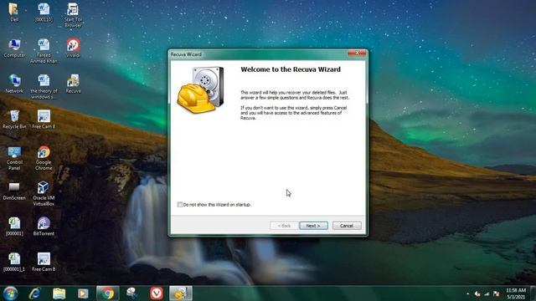Enable 'Do not show this Wizard on startup'
This screenshot has height=301, width=536.
(180, 204)
